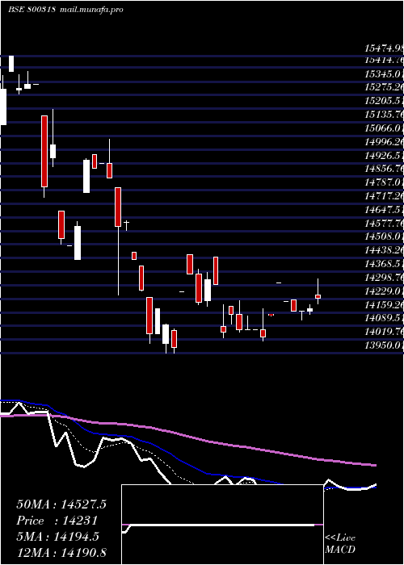Click the 13950.01 price level label
Screen dimensions: 404x565
[384, 345]
